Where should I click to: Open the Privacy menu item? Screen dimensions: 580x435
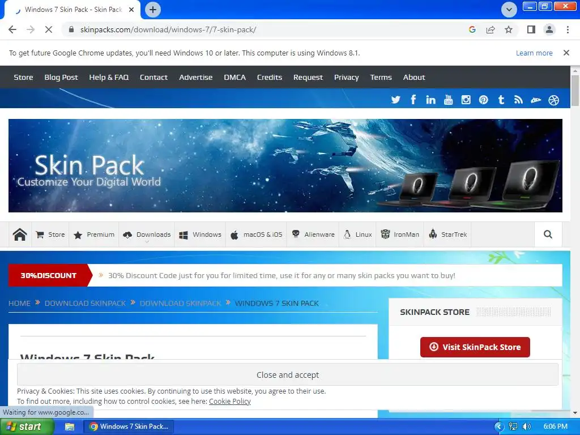pos(346,77)
